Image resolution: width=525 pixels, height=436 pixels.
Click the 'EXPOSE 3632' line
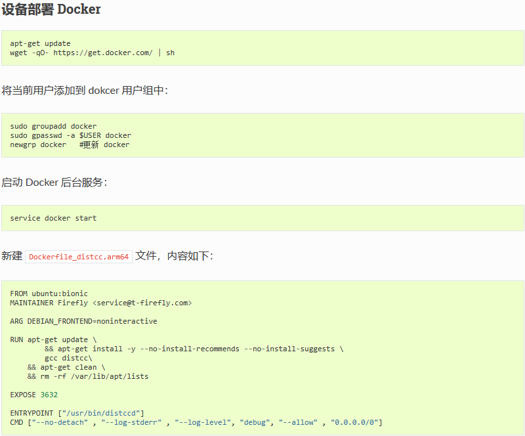pos(34,395)
